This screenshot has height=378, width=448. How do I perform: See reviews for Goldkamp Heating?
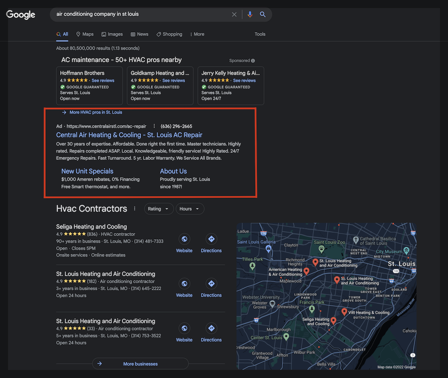pos(174,80)
